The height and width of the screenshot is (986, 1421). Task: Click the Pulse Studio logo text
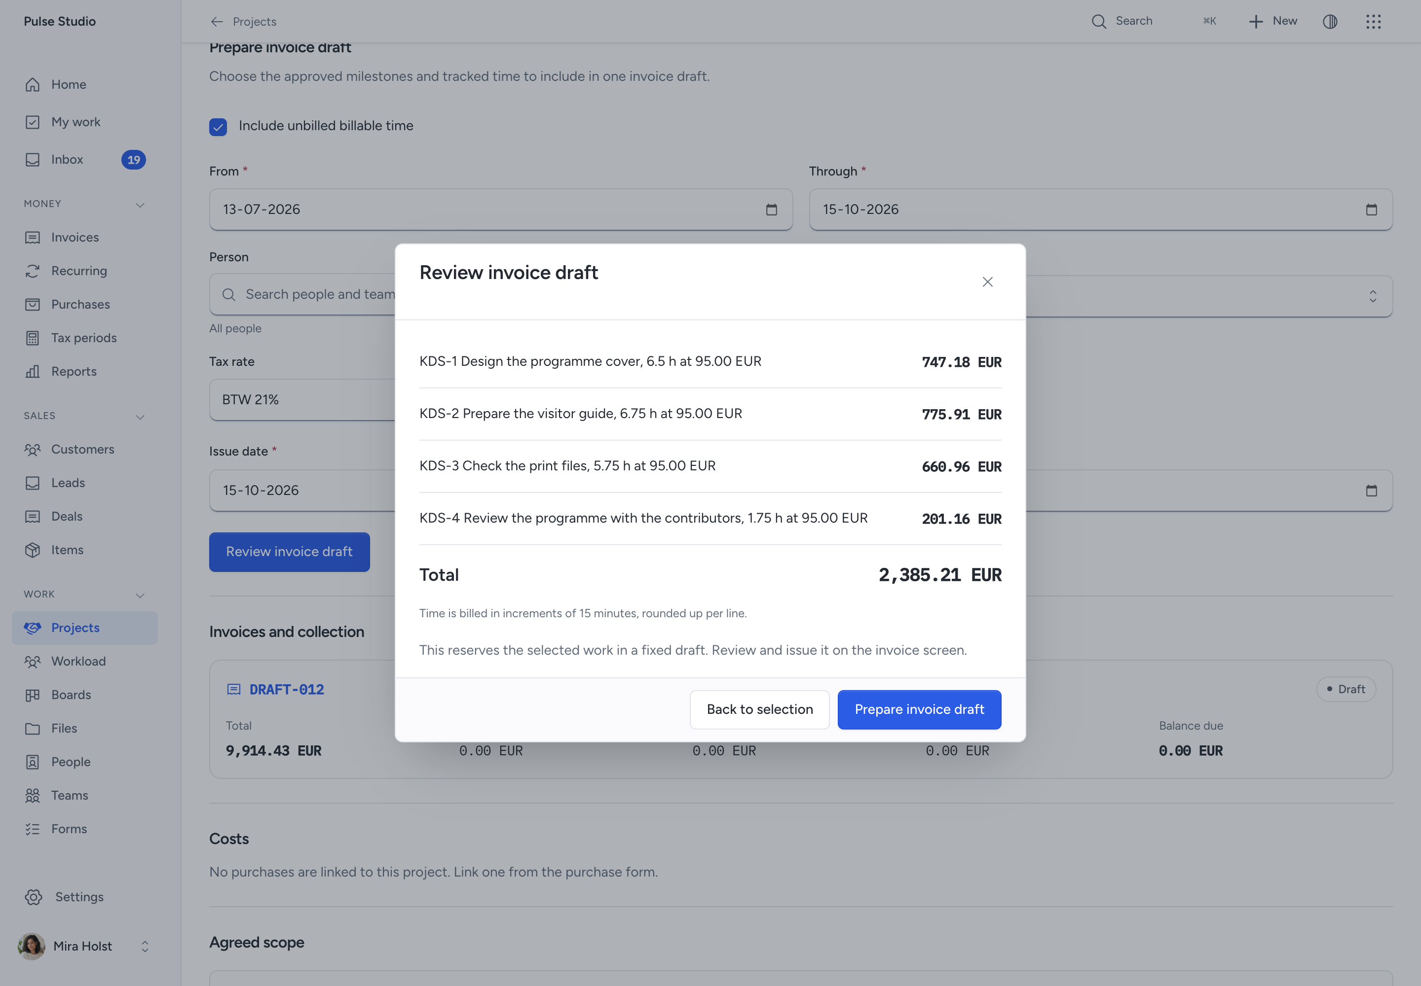point(59,21)
